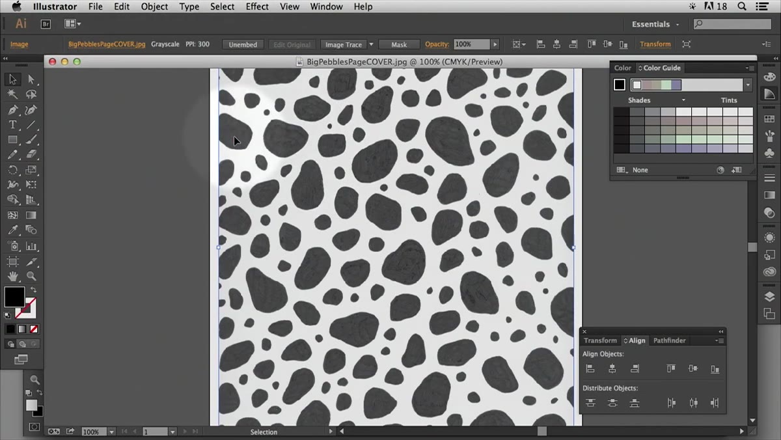The width and height of the screenshot is (781, 440).
Task: Open the Object menu
Action: [154, 7]
